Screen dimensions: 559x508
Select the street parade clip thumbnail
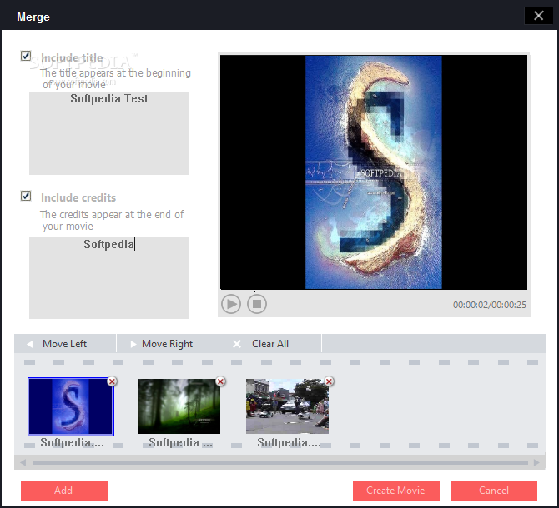tap(287, 406)
